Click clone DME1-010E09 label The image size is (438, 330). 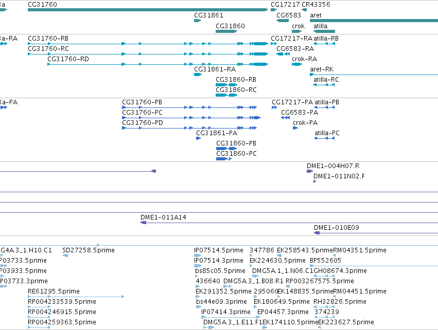pos(337,228)
